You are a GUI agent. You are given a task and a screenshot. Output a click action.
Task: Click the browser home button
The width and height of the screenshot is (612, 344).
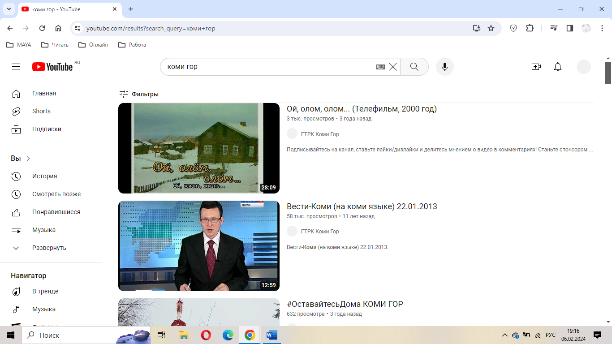click(58, 28)
